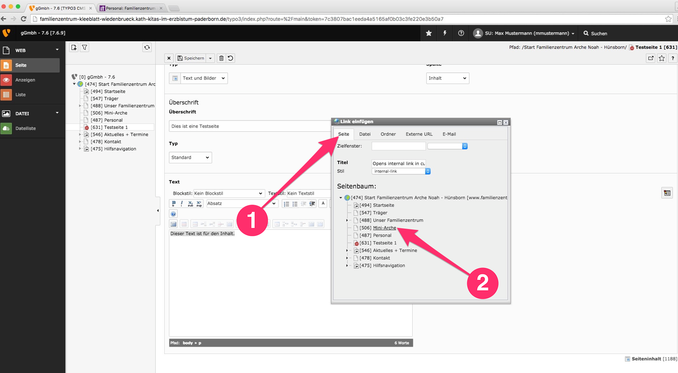Switch to the E-Mail tab
Screen dimensions: 678x373
[449, 134]
